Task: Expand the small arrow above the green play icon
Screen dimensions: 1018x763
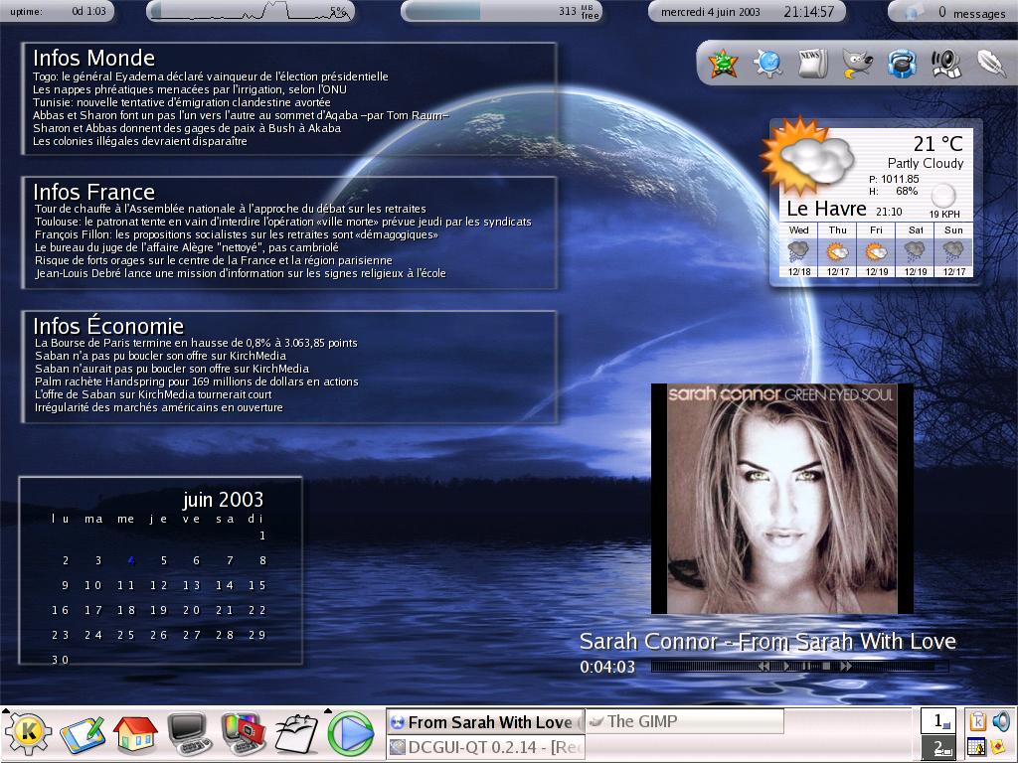Action: pyautogui.click(x=328, y=711)
